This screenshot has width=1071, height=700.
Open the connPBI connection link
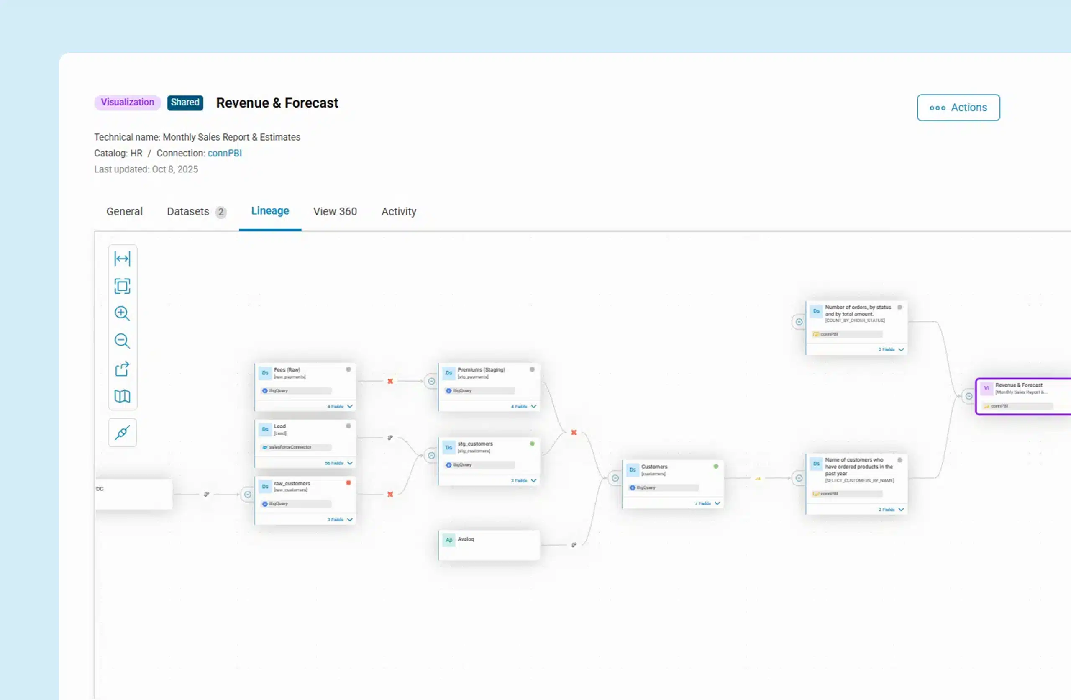[225, 153]
